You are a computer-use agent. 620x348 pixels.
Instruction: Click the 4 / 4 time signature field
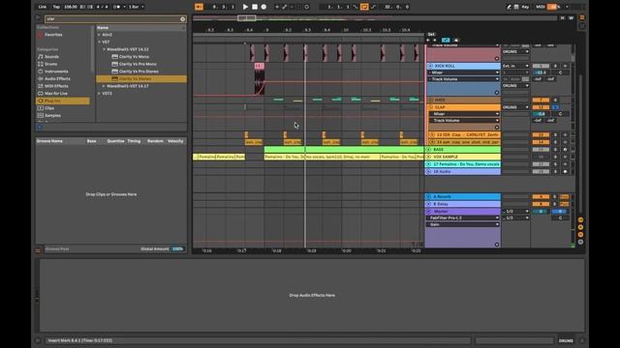point(102,7)
